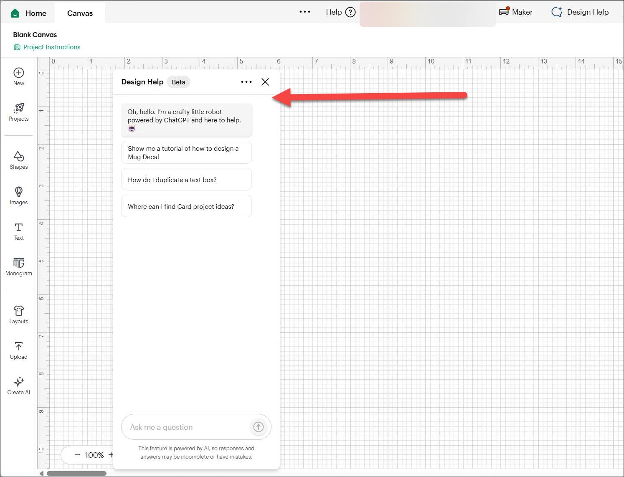The image size is (624, 477).
Task: Open the Images panel
Action: tap(19, 192)
